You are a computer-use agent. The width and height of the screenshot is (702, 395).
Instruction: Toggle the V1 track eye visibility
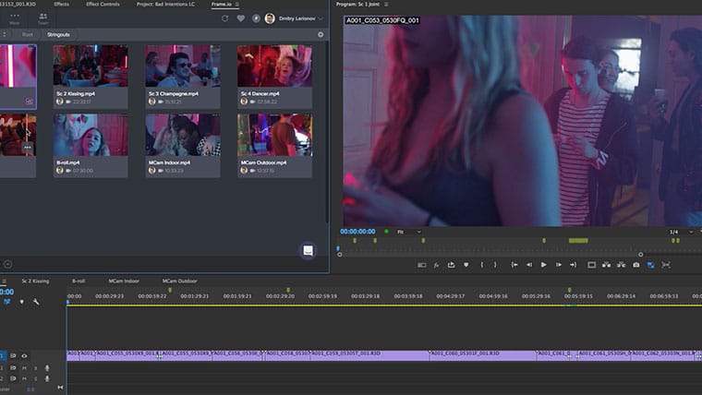[x=24, y=356]
